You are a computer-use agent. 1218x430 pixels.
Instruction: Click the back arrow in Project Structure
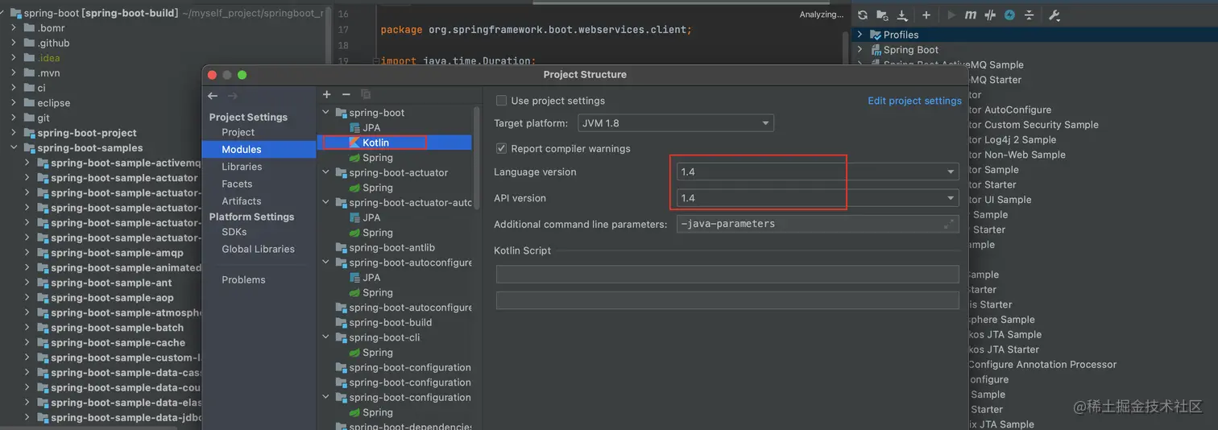coord(213,96)
